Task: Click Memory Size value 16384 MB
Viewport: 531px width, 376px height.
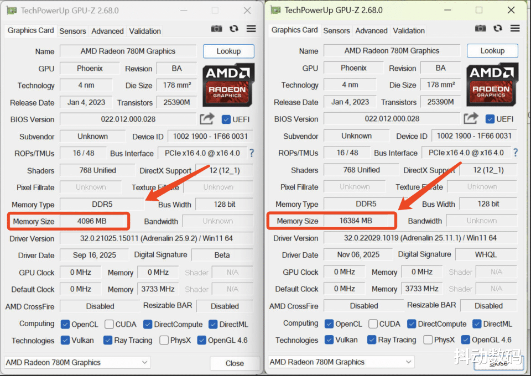Action: pos(356,221)
